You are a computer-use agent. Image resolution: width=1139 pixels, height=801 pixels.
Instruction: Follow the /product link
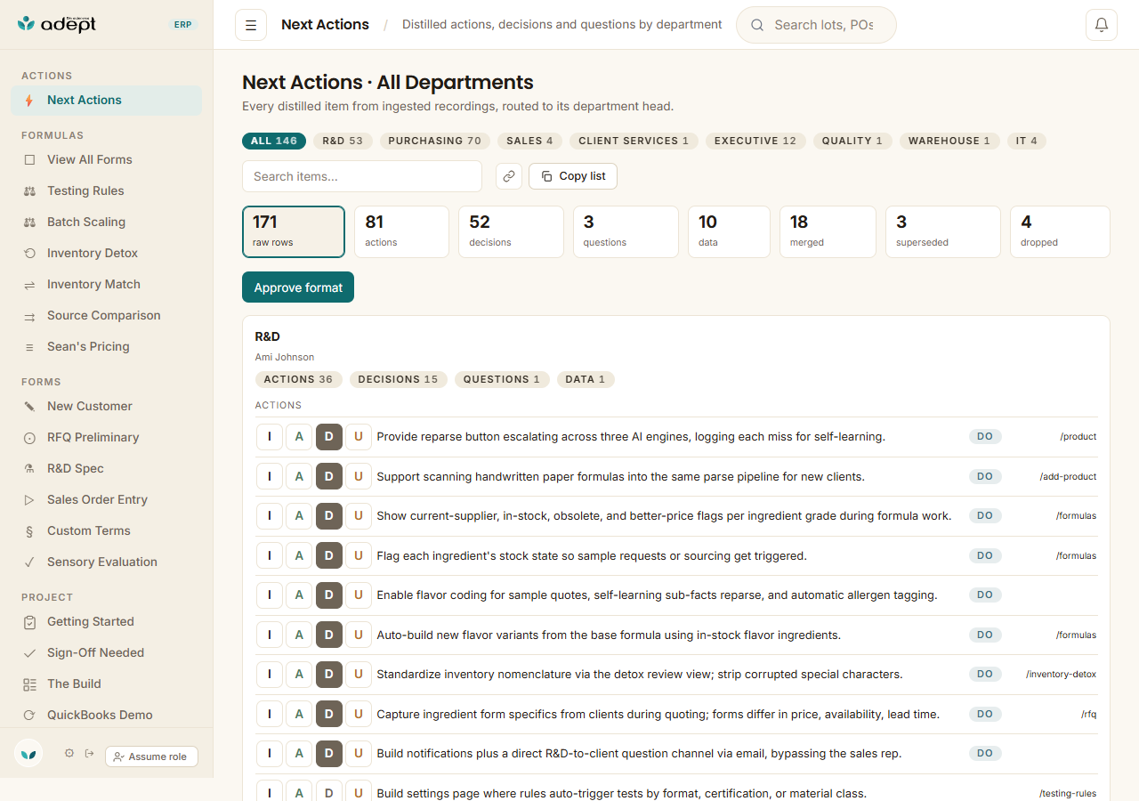1078,437
